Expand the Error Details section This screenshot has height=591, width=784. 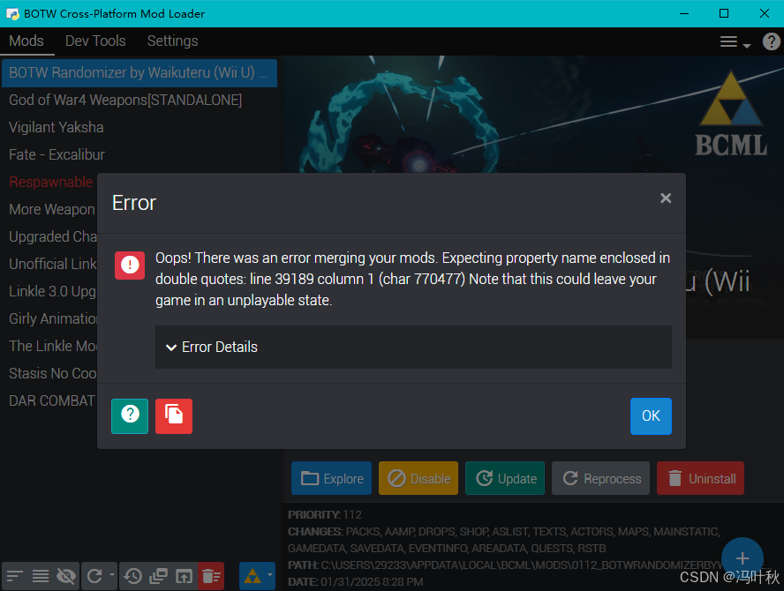[413, 347]
